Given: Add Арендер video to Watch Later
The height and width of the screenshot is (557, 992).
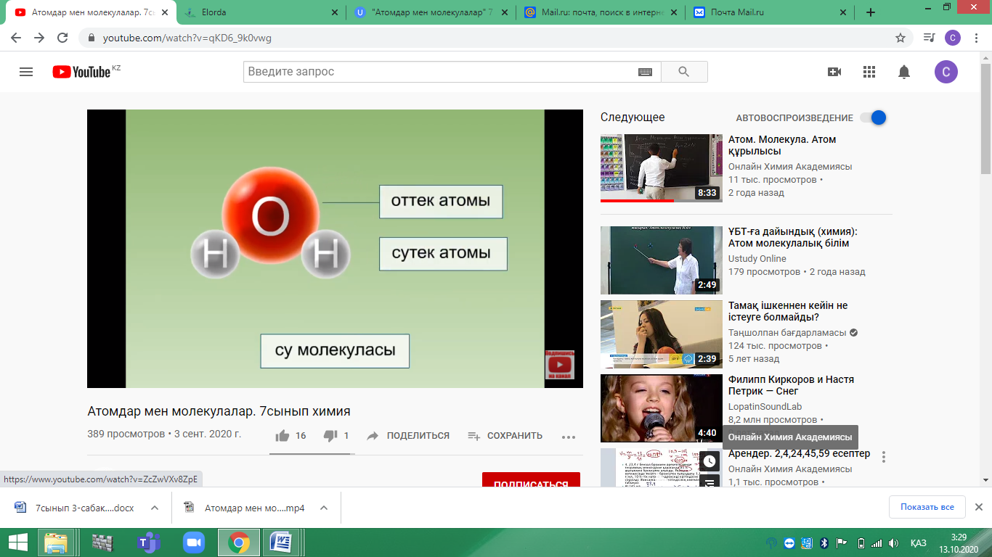Looking at the screenshot, I should [x=710, y=461].
